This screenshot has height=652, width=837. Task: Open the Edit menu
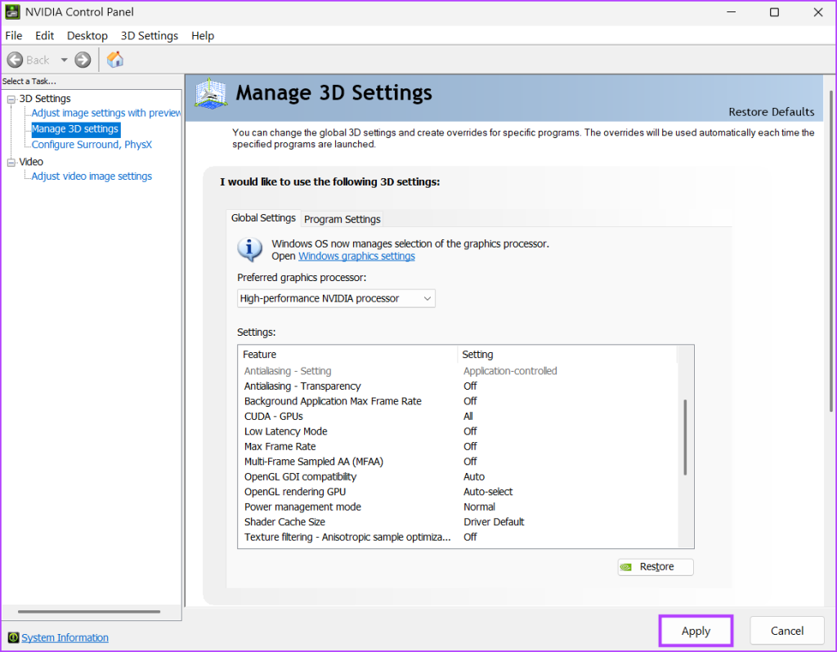(44, 36)
